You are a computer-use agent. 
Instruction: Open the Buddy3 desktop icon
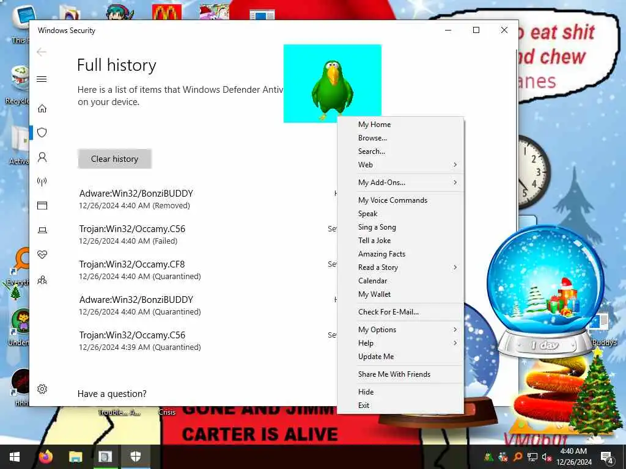602,329
